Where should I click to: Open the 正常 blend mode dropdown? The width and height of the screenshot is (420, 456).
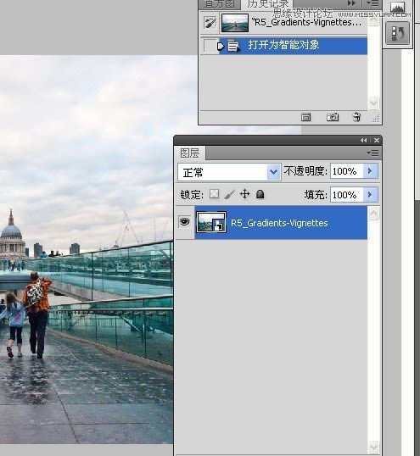coord(230,172)
